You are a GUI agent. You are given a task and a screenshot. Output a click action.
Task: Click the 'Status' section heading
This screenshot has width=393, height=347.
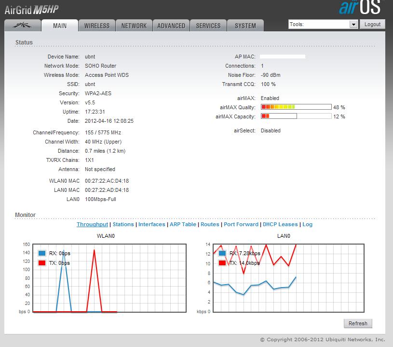(24, 42)
